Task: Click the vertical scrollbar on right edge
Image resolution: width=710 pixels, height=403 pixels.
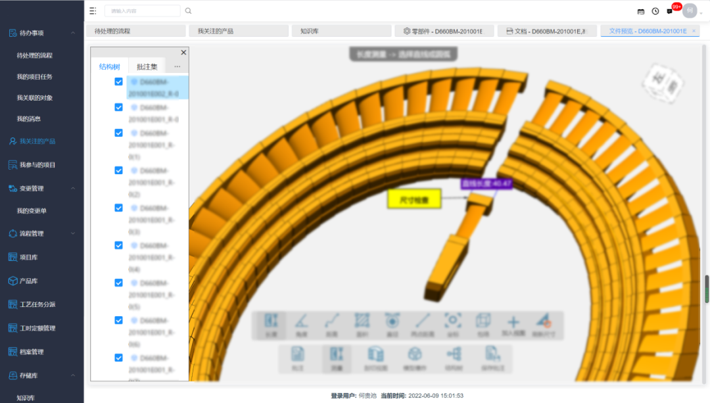Action: [x=707, y=289]
